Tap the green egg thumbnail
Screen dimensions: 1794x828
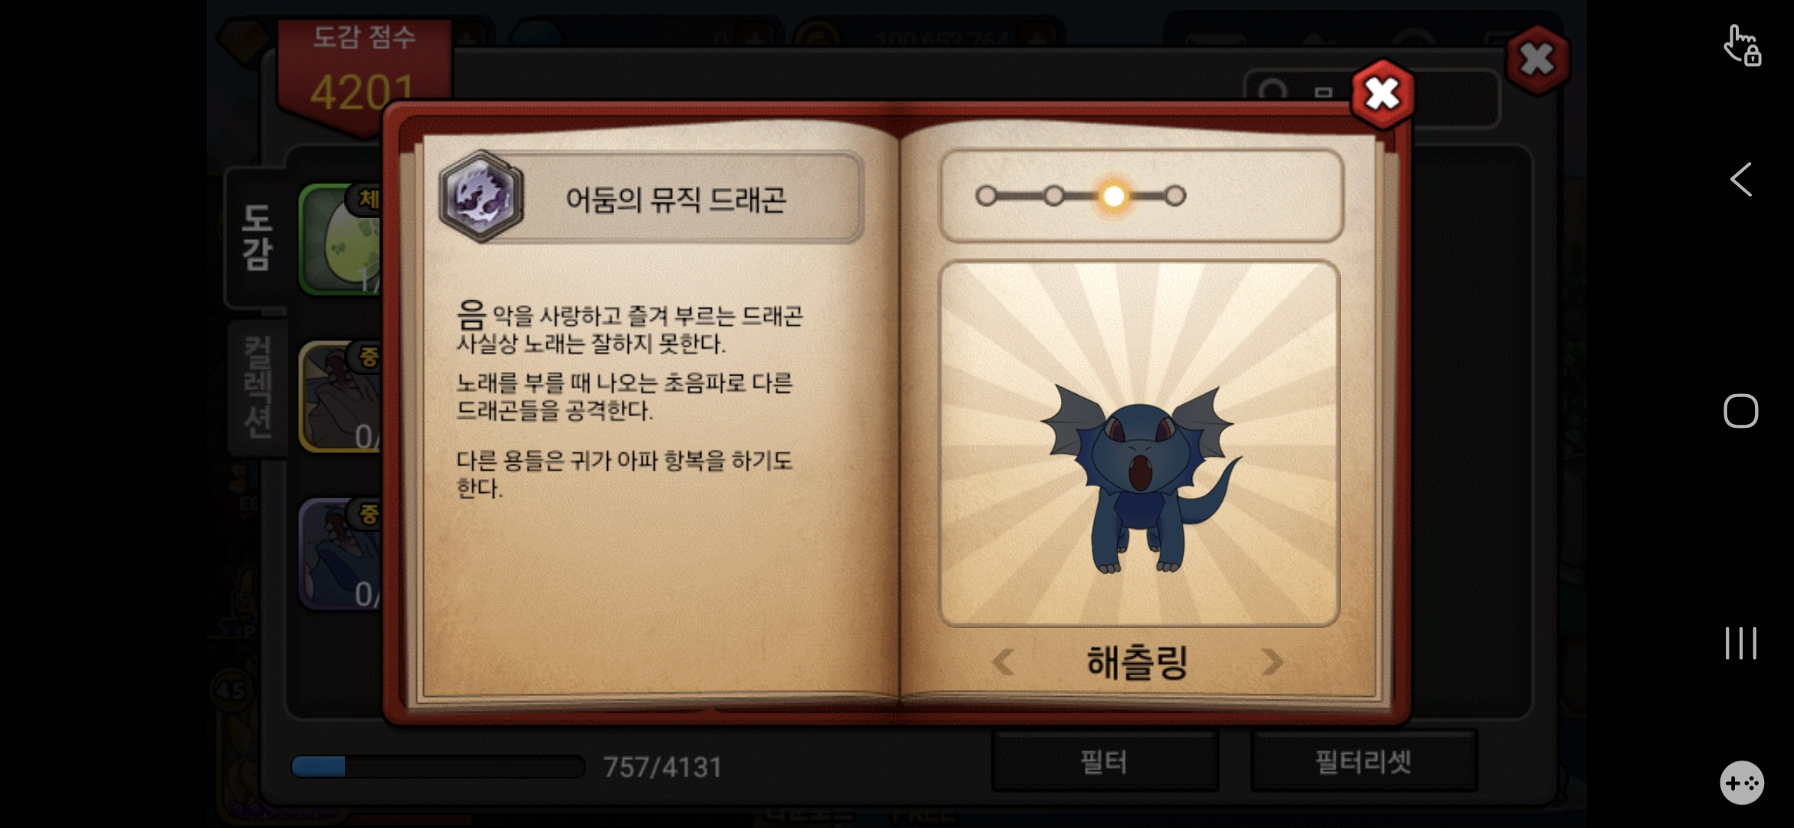pos(340,239)
